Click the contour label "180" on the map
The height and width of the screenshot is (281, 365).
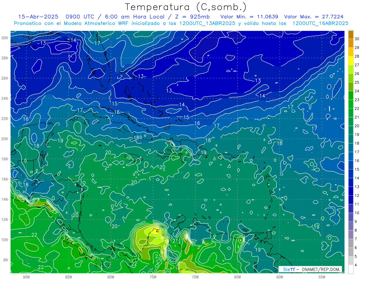coord(138,138)
